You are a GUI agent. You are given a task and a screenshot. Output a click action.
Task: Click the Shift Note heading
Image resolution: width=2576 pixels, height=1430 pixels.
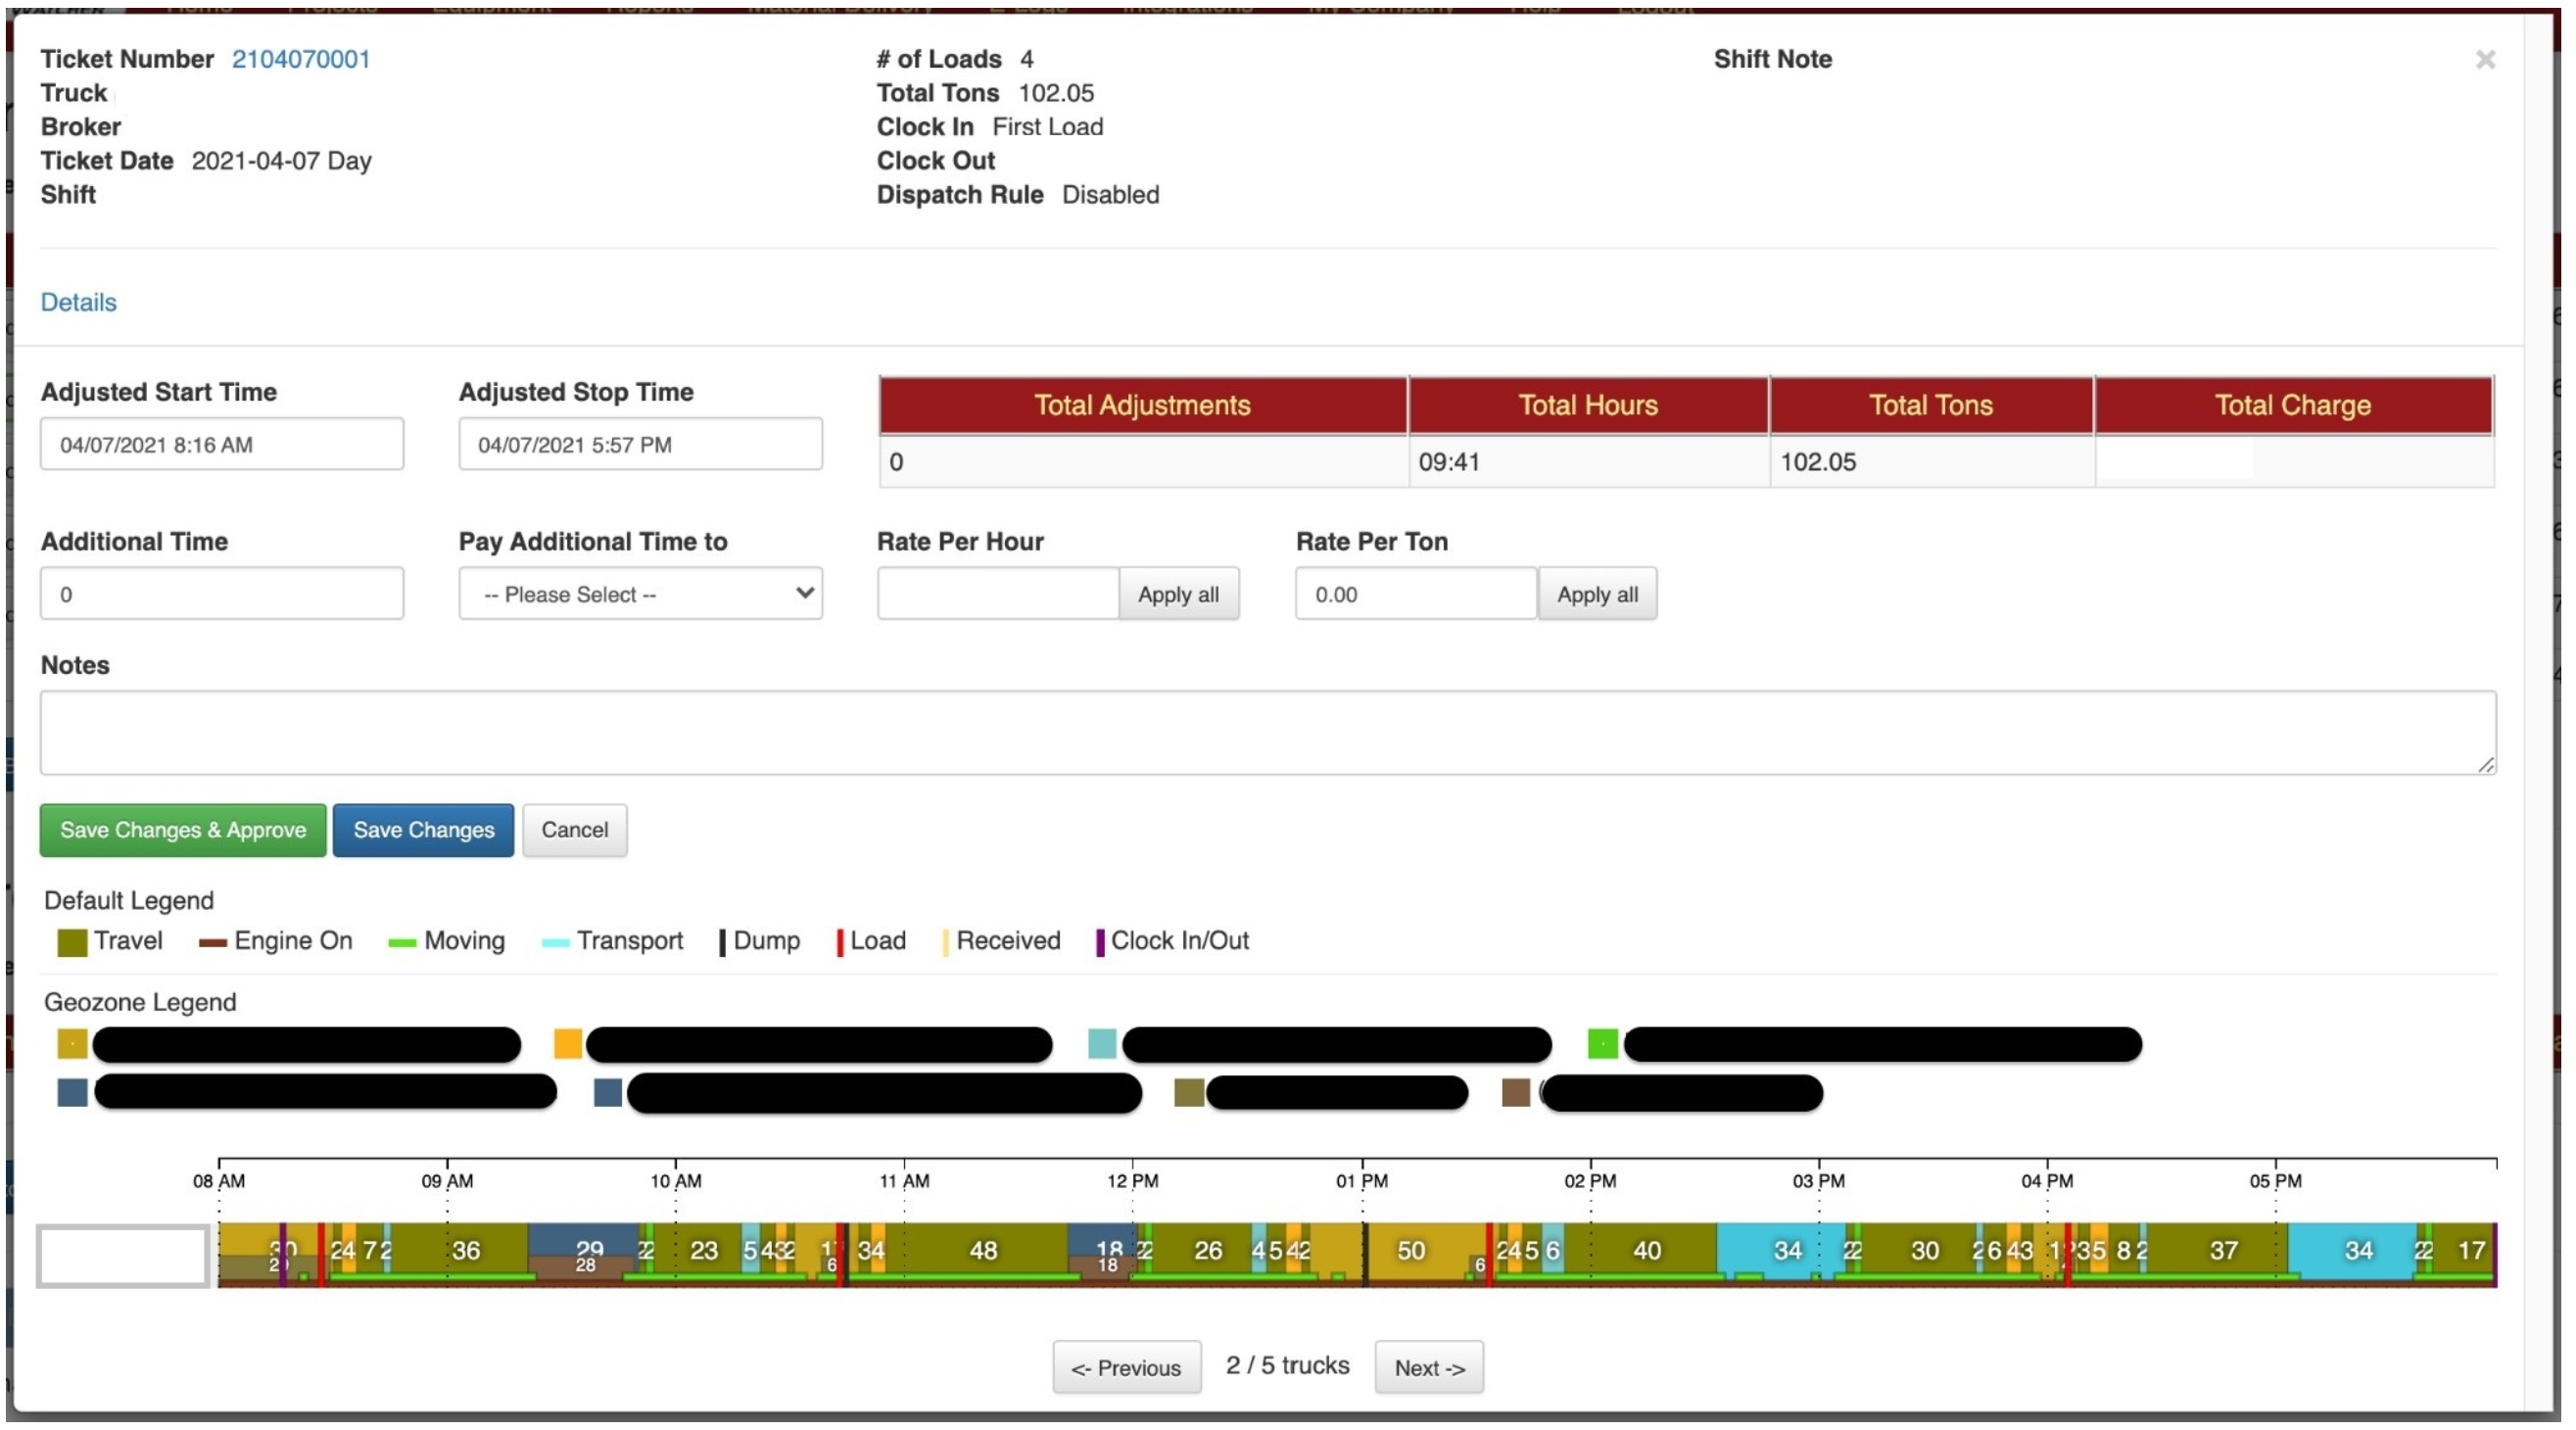1772,59
